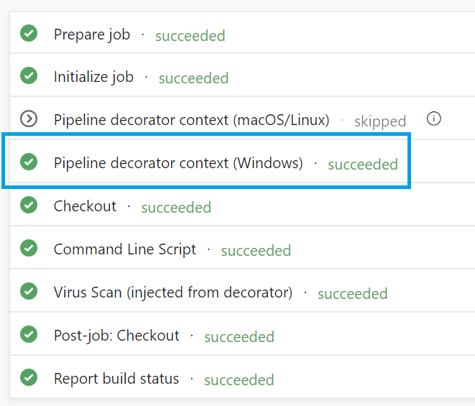
Task: Click the info icon beside skipped status
Action: (x=433, y=119)
